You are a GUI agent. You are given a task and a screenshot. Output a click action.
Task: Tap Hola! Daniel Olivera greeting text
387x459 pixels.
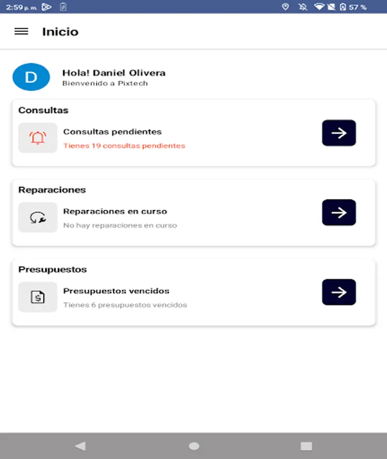[x=114, y=72]
